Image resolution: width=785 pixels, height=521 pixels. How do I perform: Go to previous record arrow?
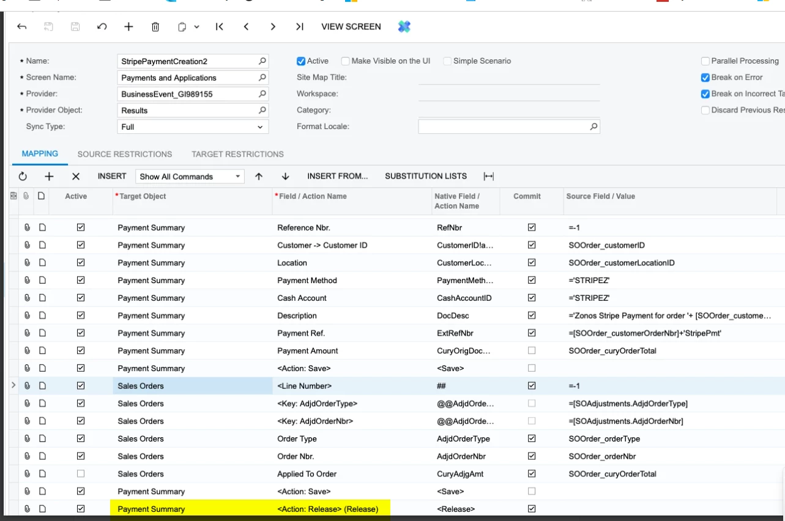click(x=246, y=27)
